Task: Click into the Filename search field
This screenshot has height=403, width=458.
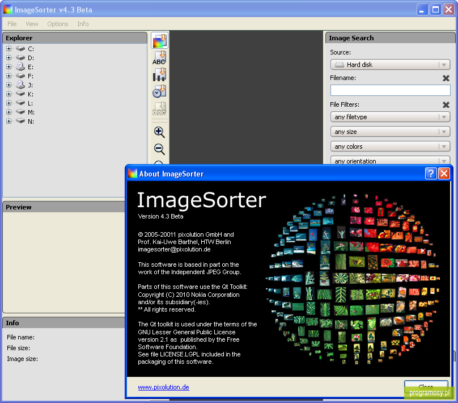Action: [390, 90]
